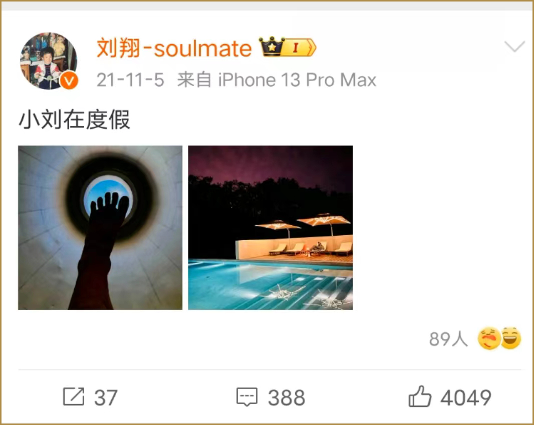The image size is (534, 425).
Task: Click the heart-eyes emoji reaction
Action: [489, 338]
